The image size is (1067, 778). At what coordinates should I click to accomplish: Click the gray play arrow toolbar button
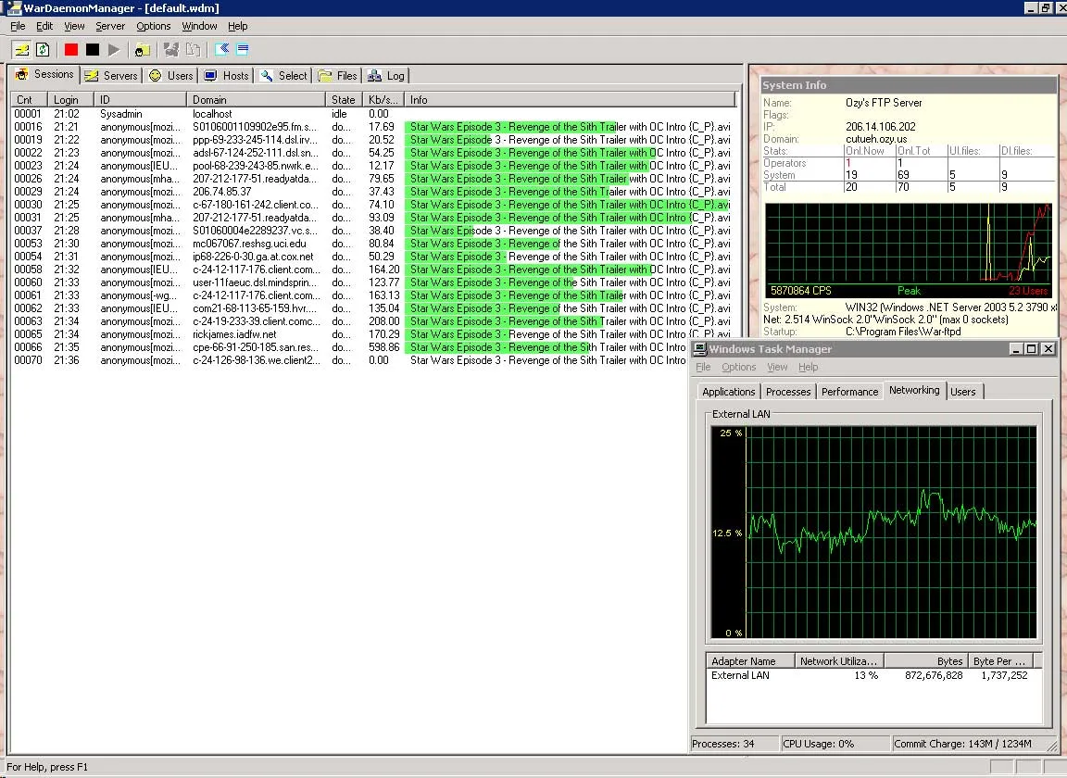click(x=114, y=50)
